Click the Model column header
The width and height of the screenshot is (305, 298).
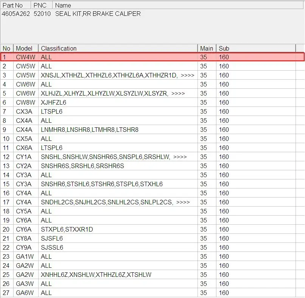(x=26, y=48)
